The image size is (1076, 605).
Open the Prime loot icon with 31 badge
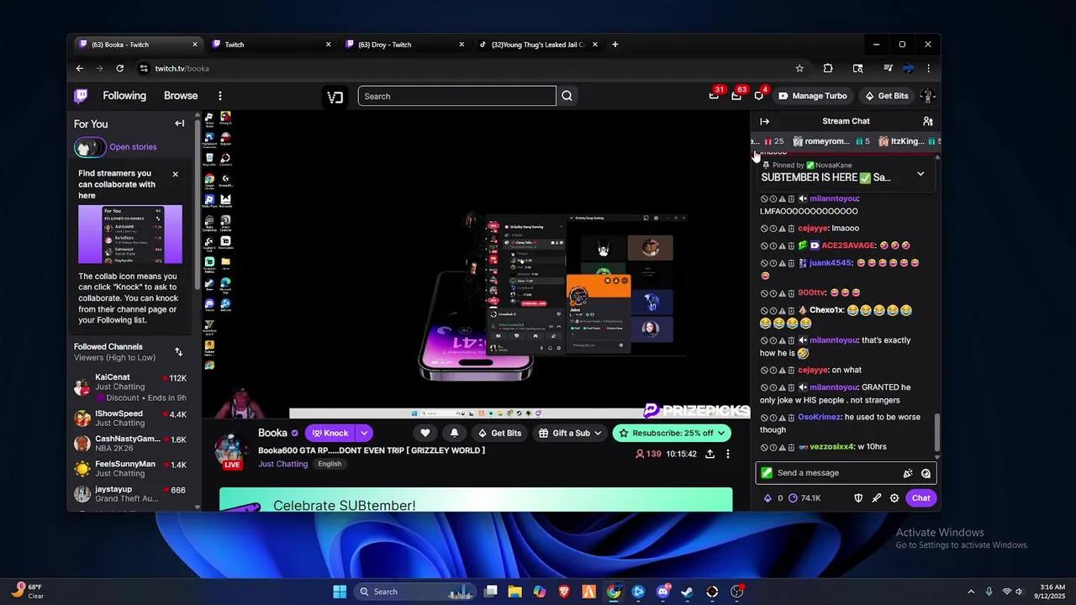[714, 96]
